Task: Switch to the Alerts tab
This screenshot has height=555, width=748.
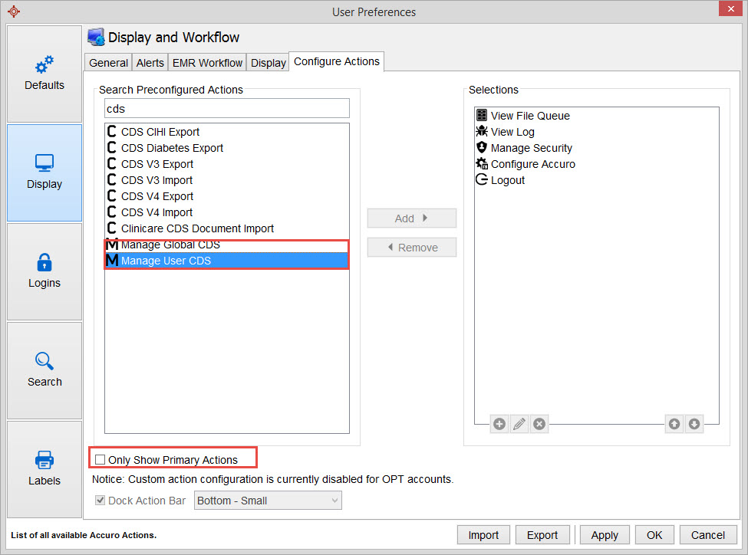Action: coord(150,63)
